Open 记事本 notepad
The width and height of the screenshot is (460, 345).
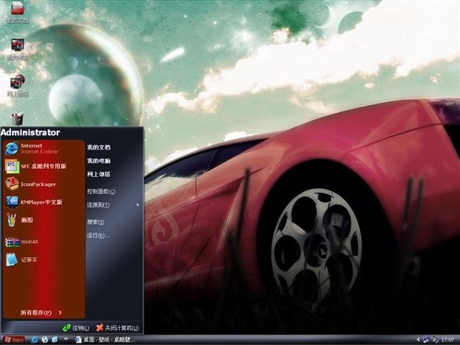click(x=43, y=259)
